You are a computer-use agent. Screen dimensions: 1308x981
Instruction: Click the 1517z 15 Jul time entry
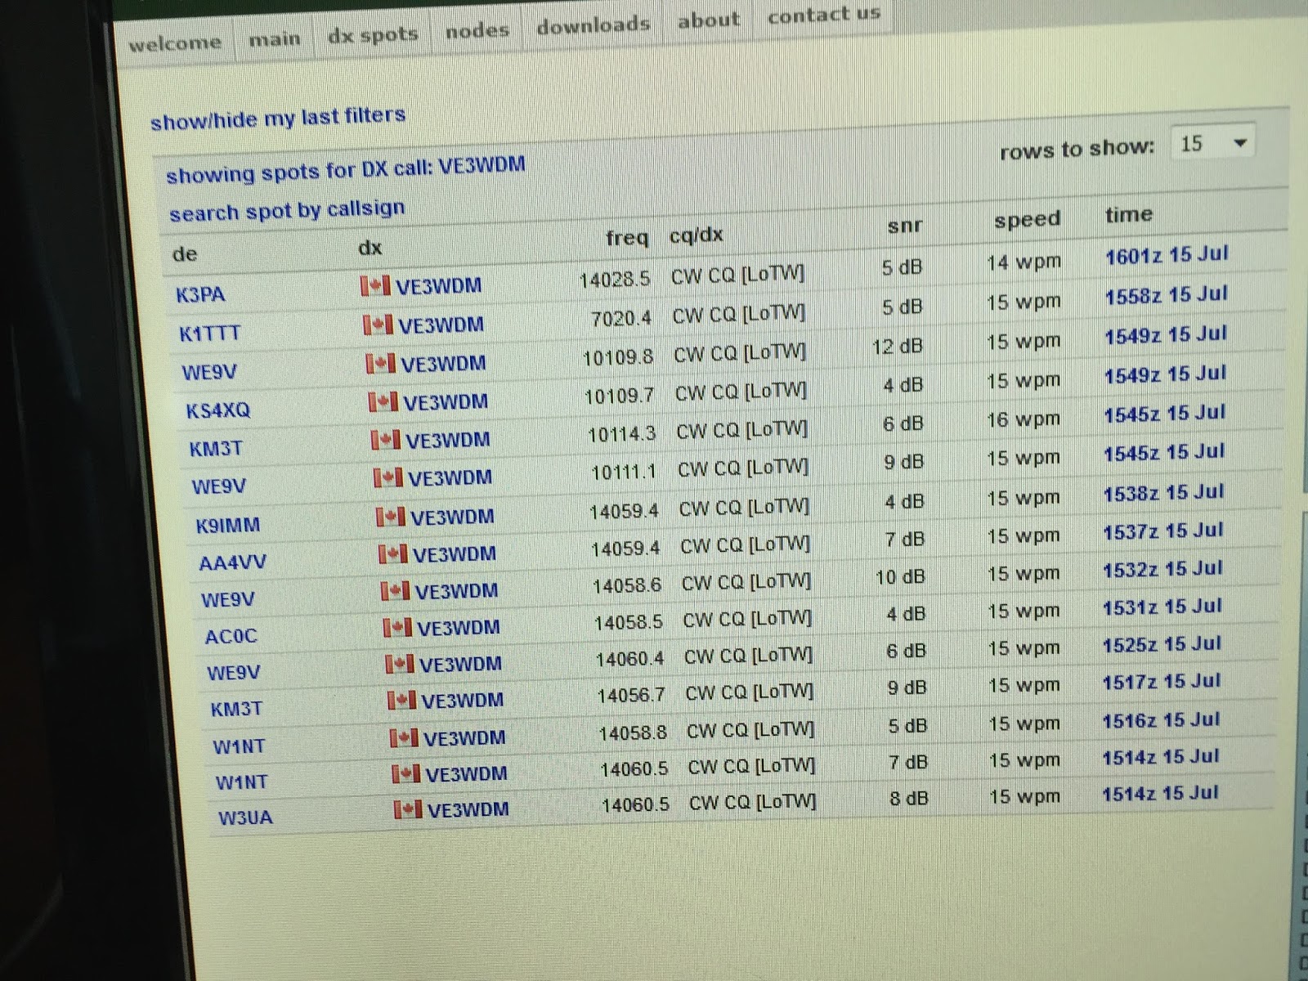[1162, 682]
